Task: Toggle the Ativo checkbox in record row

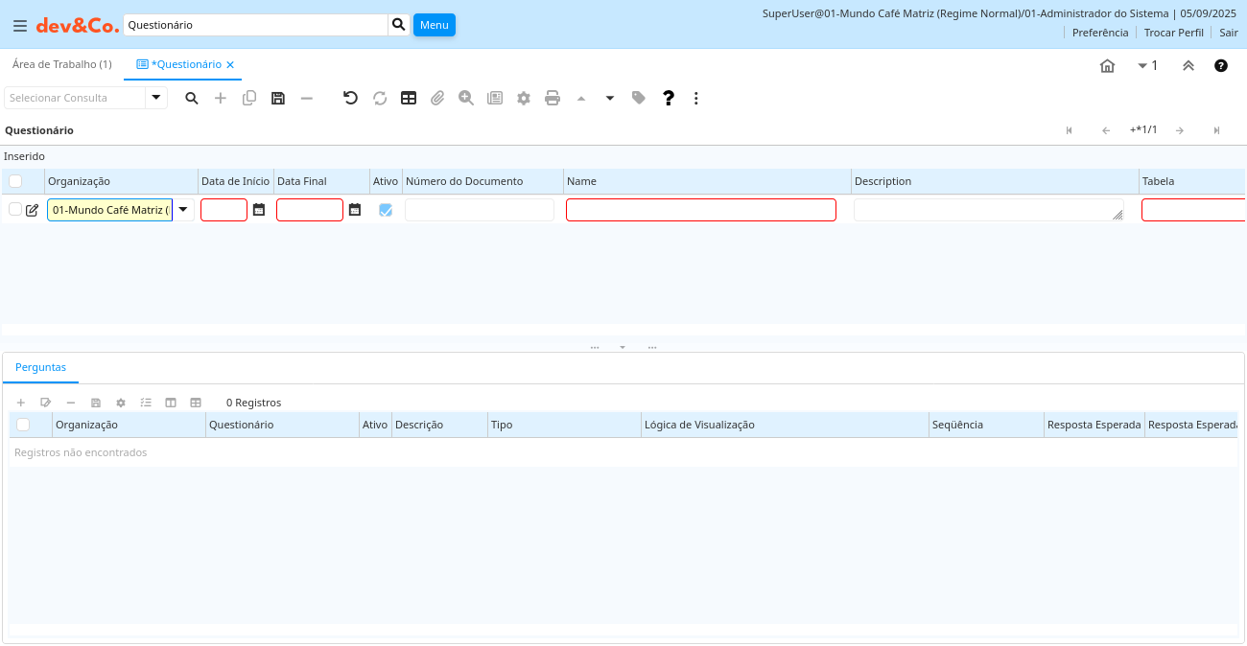Action: pyautogui.click(x=386, y=210)
